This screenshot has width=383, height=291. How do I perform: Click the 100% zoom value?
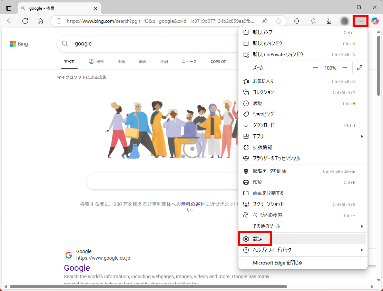330,68
